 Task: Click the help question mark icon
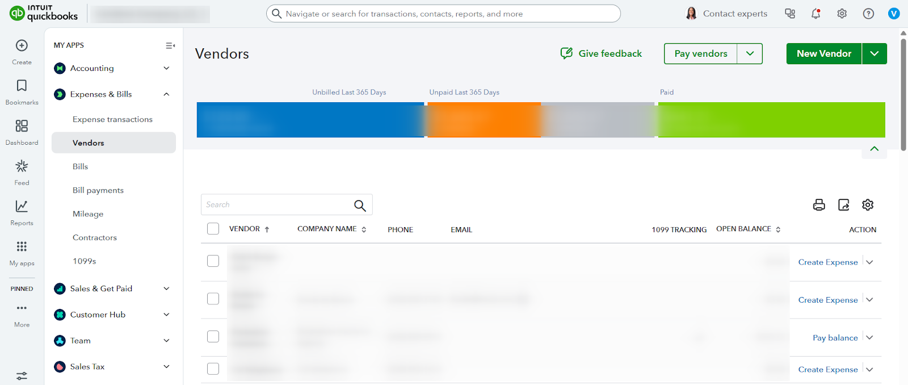[868, 14]
